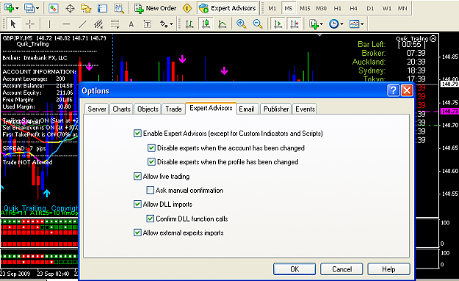The width and height of the screenshot is (459, 281).
Task: Pick the trendline drawing tool
Action: (82, 23)
